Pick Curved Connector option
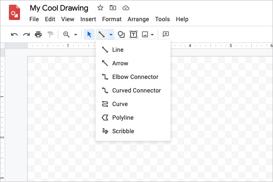Viewport: 273px width, 182px height. (x=133, y=90)
